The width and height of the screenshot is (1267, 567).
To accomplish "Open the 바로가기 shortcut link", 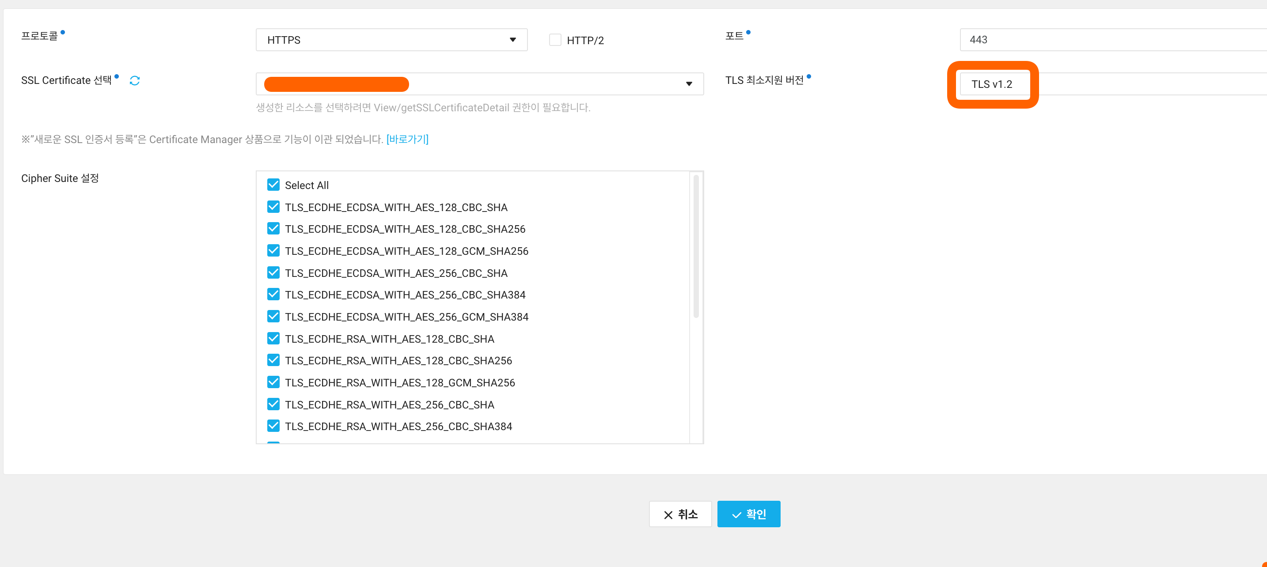I will (407, 139).
